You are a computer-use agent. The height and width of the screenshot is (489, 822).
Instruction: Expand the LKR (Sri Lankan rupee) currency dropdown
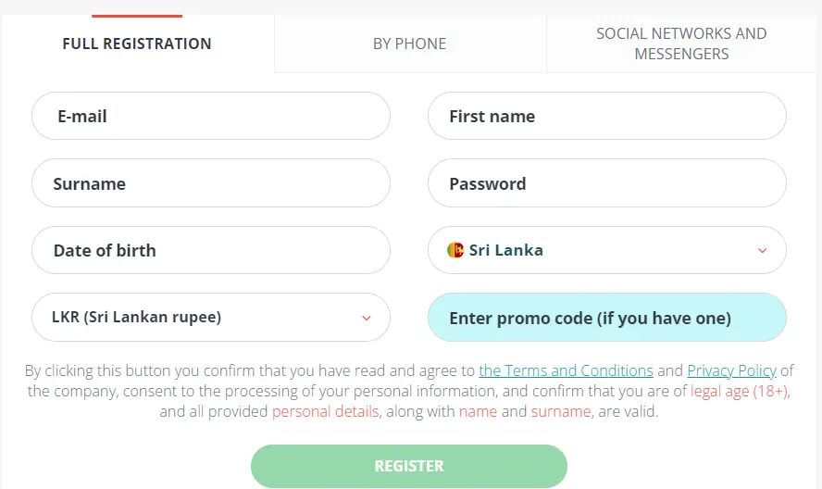coord(210,318)
